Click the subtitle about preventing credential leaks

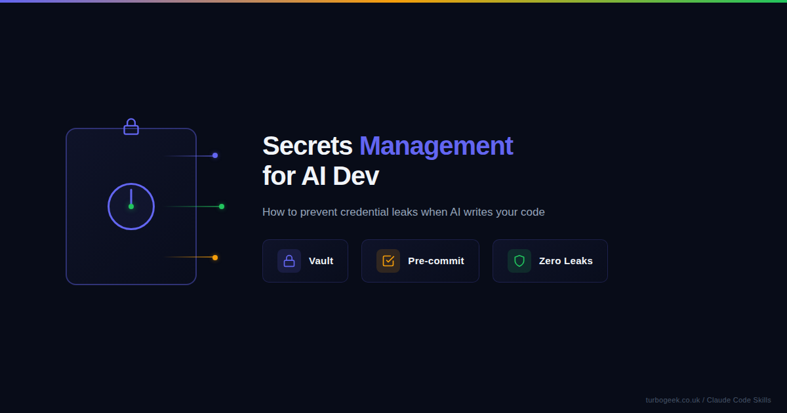click(403, 212)
